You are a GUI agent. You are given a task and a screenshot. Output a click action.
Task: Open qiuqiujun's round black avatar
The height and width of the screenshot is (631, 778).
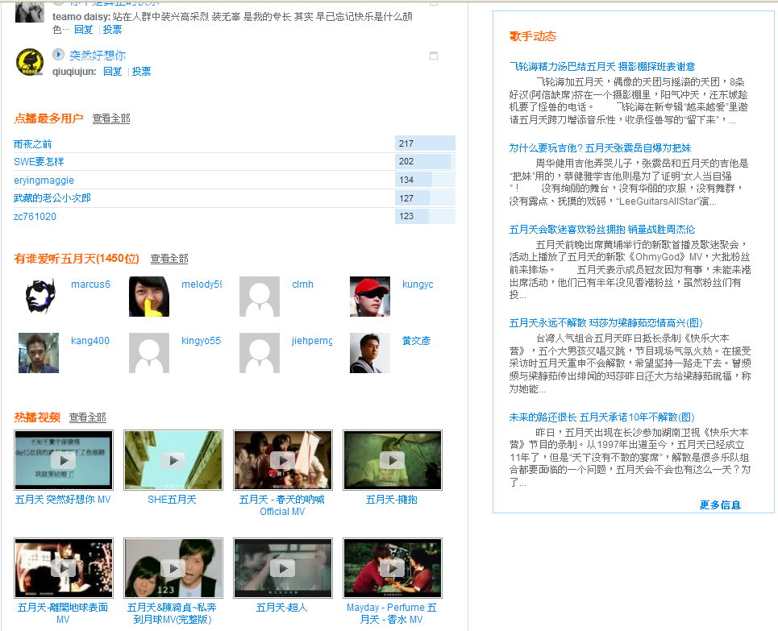(x=30, y=62)
